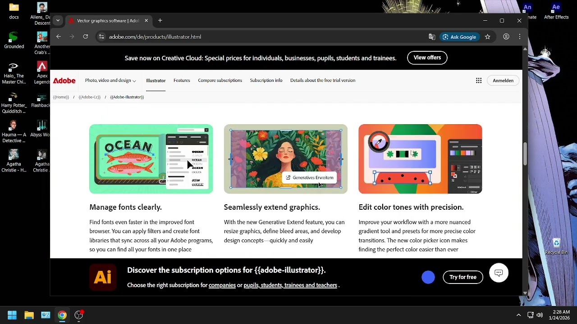Image resolution: width=577 pixels, height=324 pixels.
Task: Open the Hauma A Detective shortcut
Action: pyautogui.click(x=14, y=132)
